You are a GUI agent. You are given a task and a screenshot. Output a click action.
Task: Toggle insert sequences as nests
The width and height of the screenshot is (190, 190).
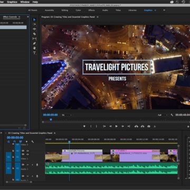click(x=8, y=141)
